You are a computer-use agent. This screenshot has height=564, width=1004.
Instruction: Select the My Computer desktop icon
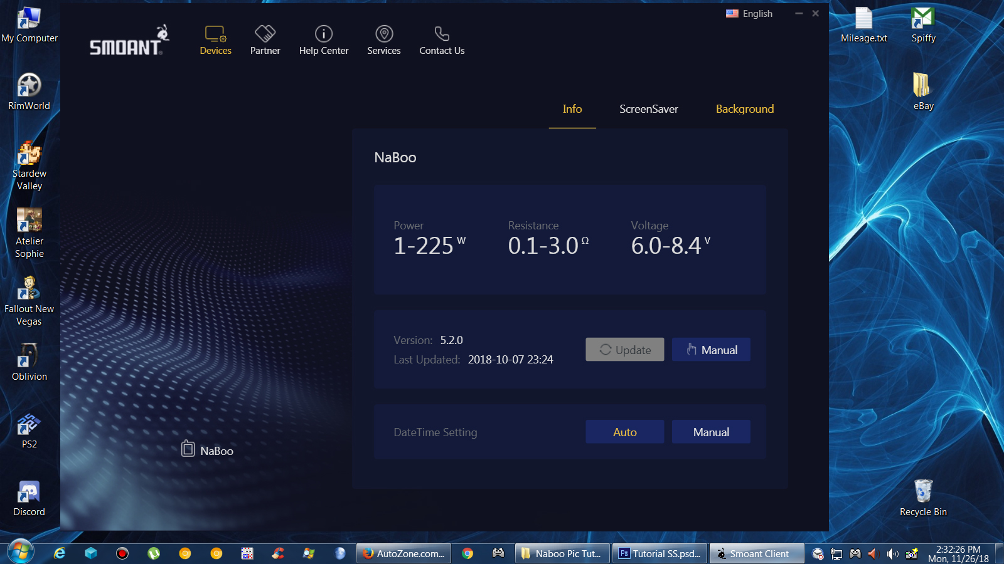pos(29,25)
